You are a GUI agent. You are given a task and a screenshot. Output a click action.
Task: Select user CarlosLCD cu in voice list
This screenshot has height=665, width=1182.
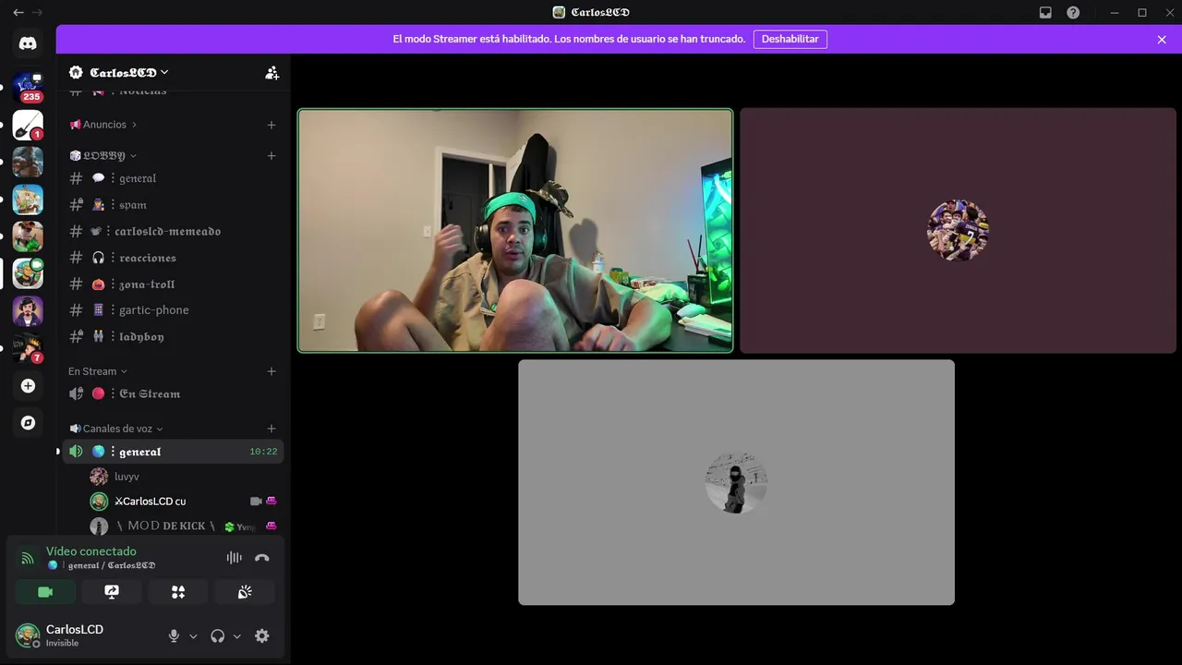[x=183, y=502]
